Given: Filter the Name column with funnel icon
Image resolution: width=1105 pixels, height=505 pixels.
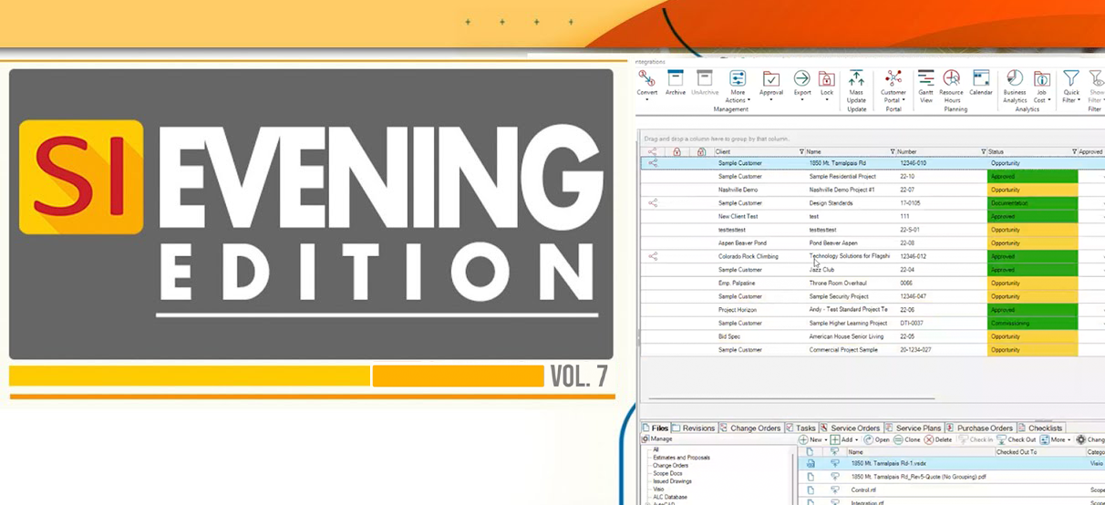Looking at the screenshot, I should pos(893,151).
